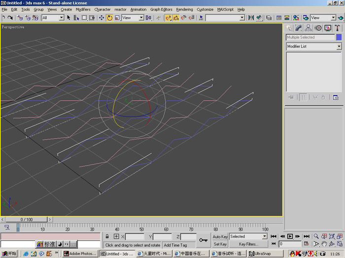Screen dimensions: 345x258
Task: Open the File menu
Action: pyautogui.click(x=4, y=9)
